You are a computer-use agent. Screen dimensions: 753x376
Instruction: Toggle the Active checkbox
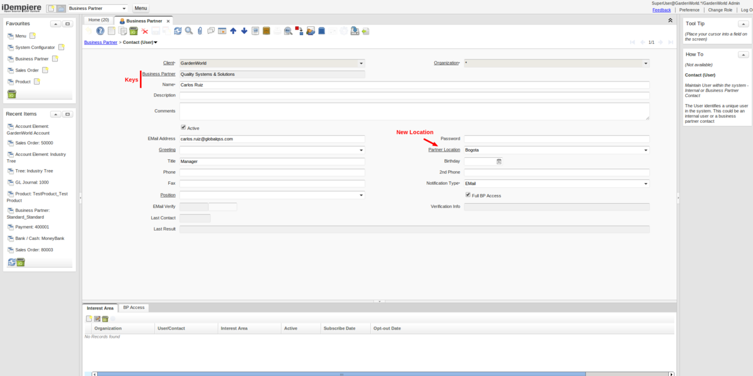(x=183, y=128)
